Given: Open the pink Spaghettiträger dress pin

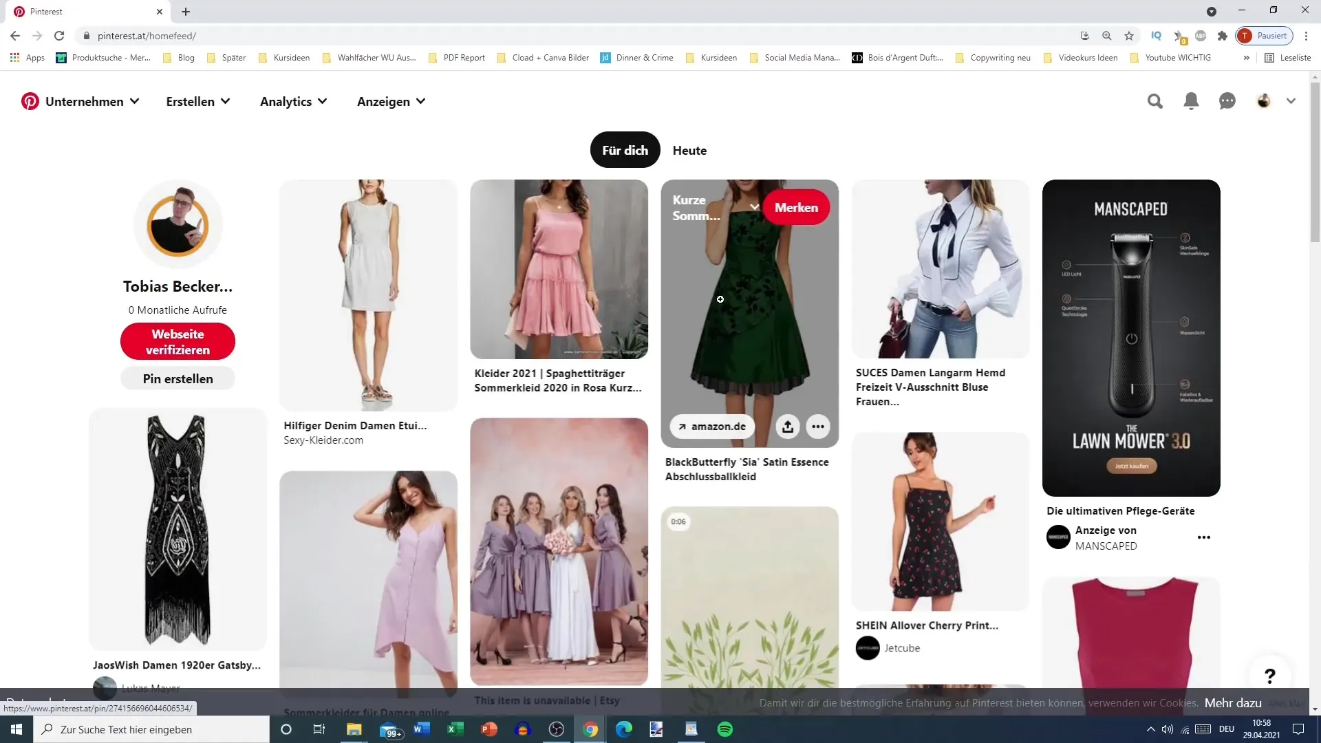Looking at the screenshot, I should coord(559,269).
